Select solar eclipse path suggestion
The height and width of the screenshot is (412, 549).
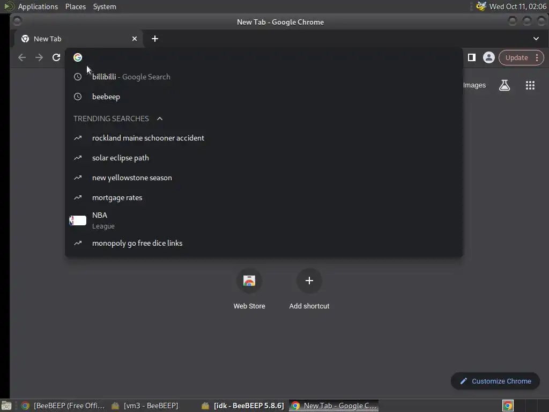coord(264,158)
